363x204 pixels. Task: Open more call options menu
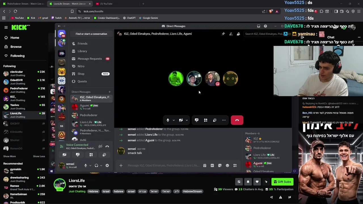224,120
